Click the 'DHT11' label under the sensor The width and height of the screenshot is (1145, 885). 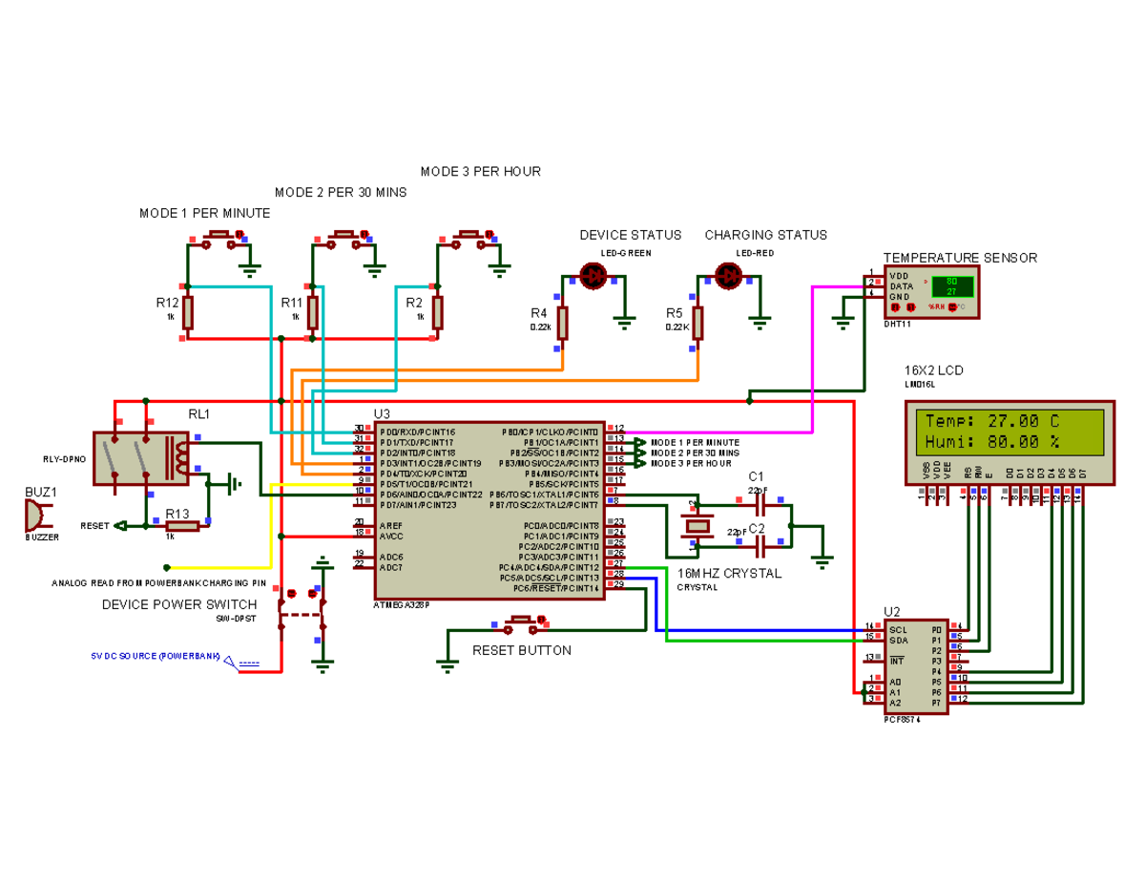coord(899,324)
